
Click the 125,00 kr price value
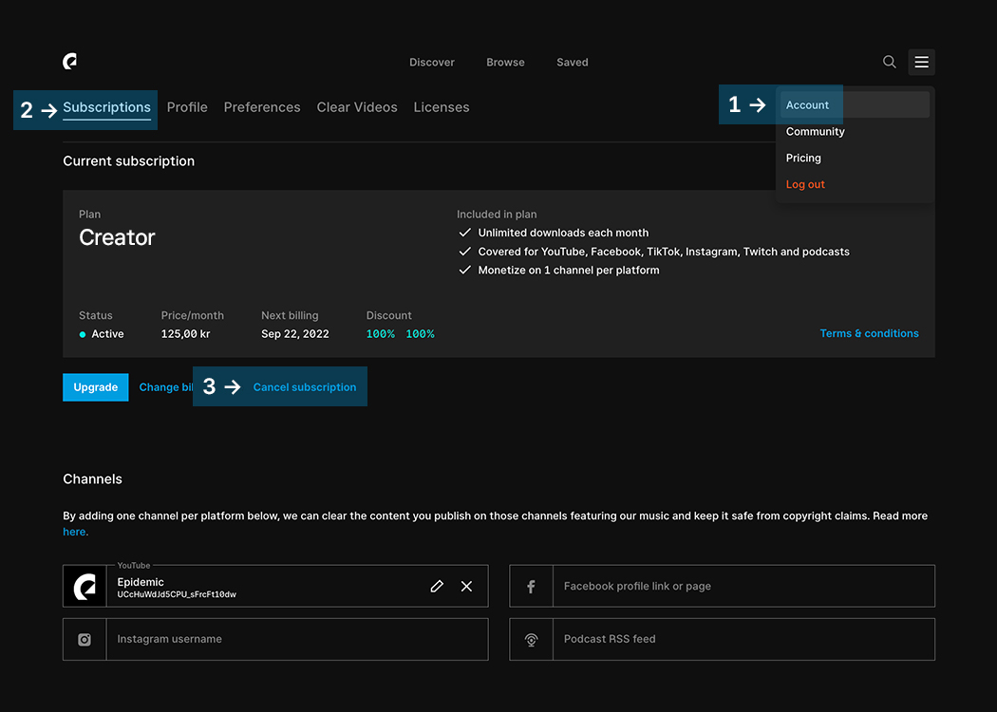coord(185,334)
